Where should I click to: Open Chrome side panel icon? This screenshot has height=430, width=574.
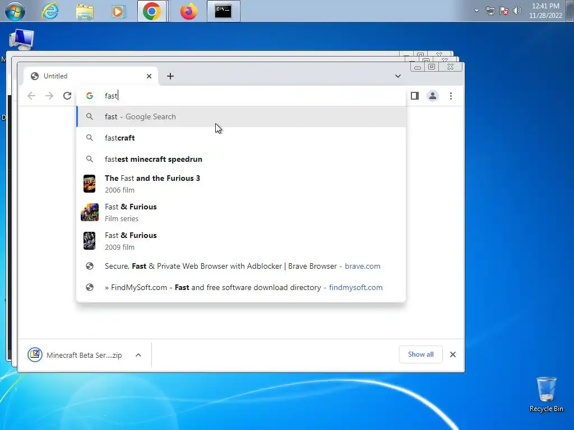click(x=415, y=96)
